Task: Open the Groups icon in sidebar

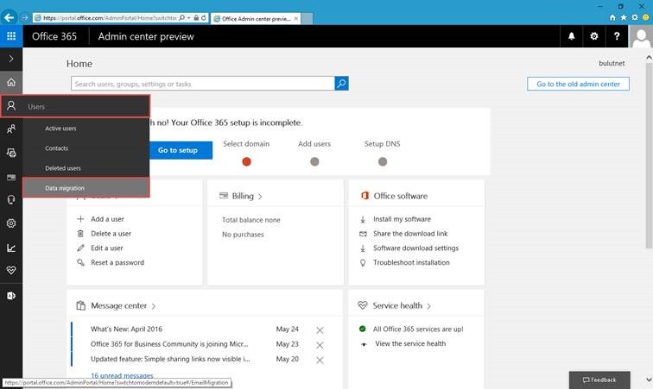Action: [x=11, y=129]
